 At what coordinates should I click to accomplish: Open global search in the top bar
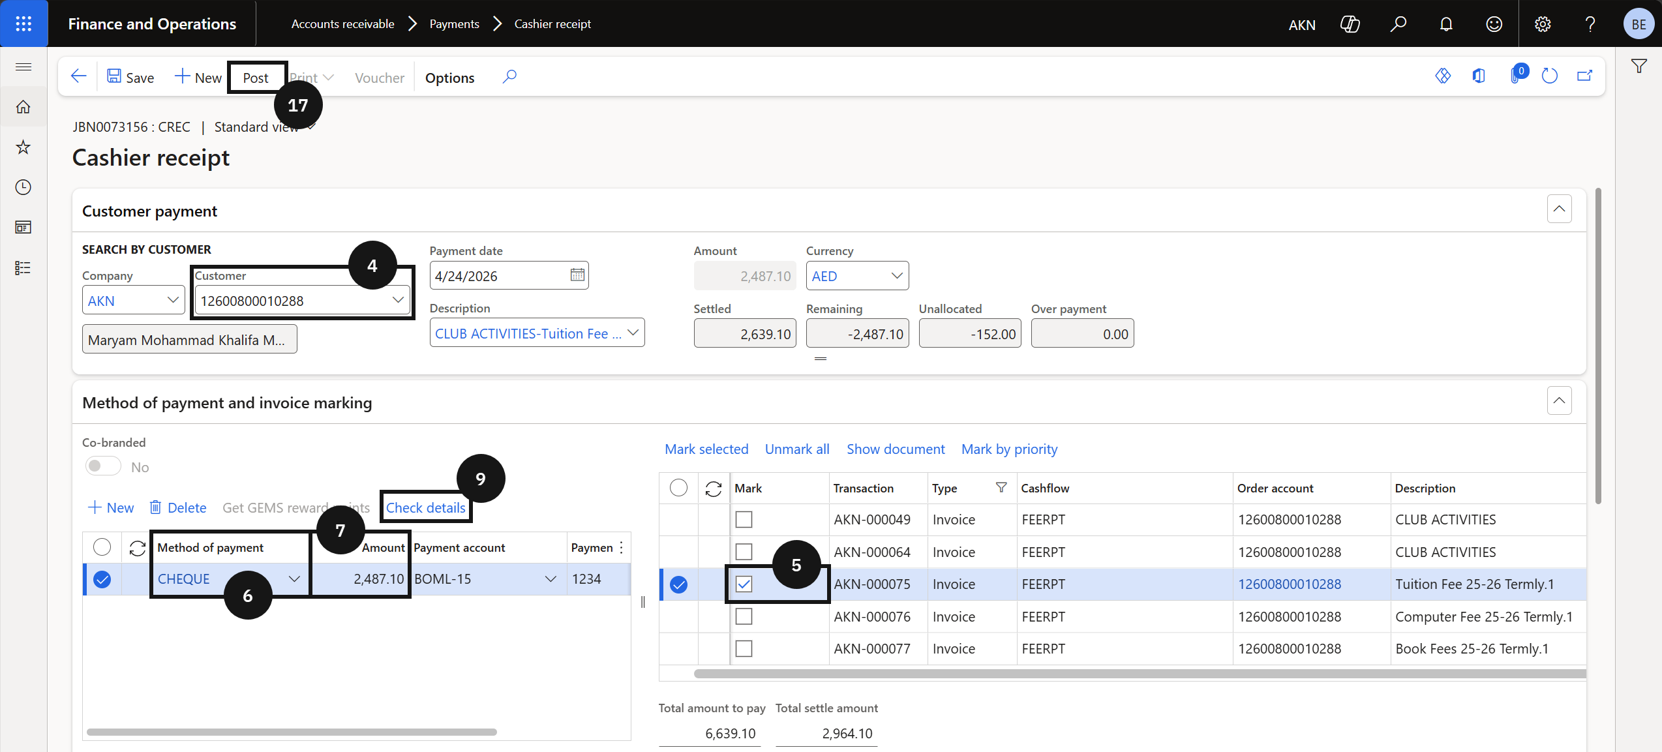click(1398, 24)
